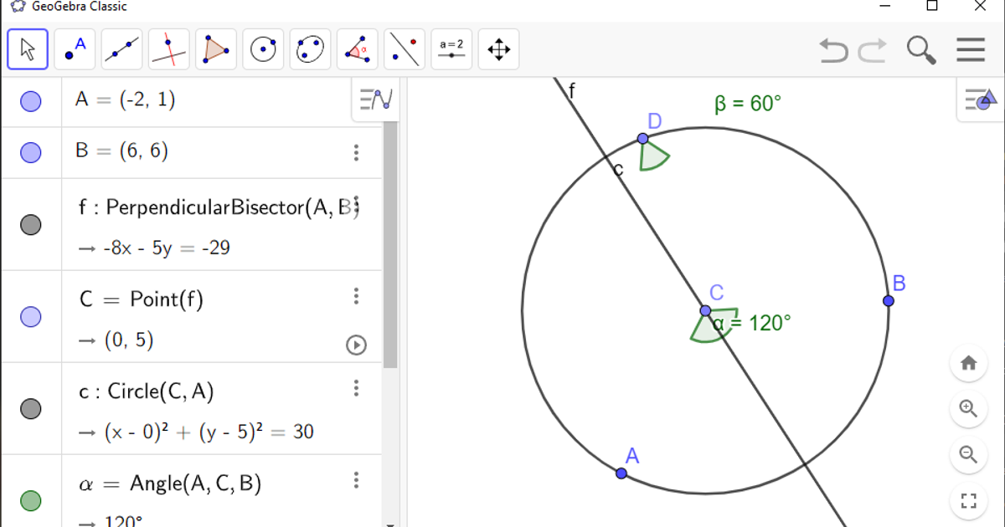Click the α = Angle(A, C, B) definition
Viewport: 1005px width, 527px height.
[169, 483]
